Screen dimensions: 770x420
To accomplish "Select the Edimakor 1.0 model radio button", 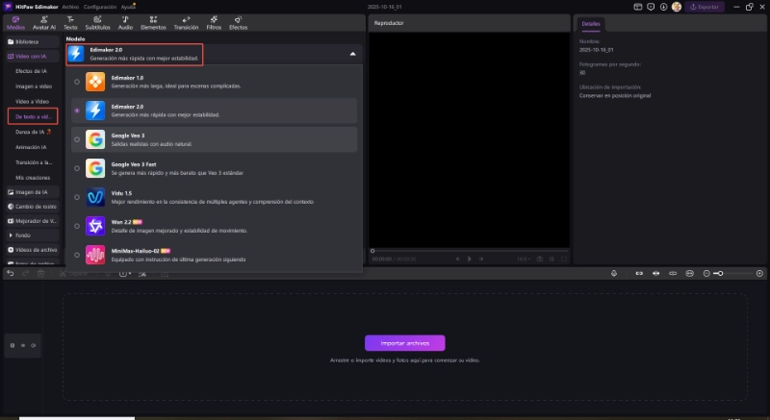I will 77,83.
